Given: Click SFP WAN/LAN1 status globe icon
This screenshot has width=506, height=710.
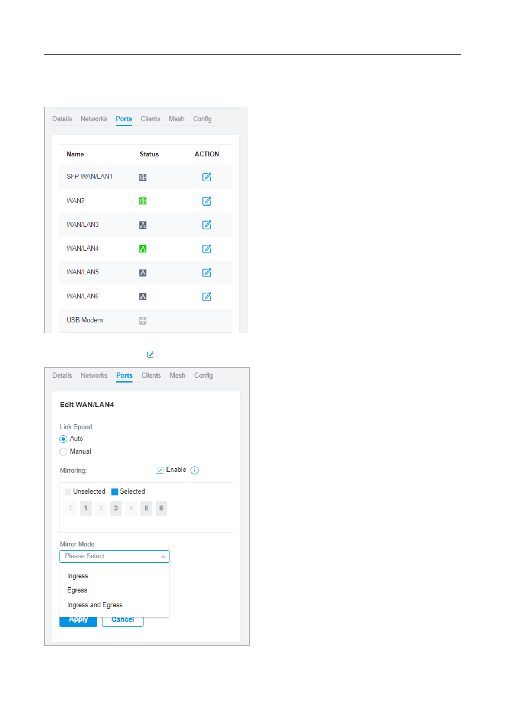Looking at the screenshot, I should tap(143, 177).
